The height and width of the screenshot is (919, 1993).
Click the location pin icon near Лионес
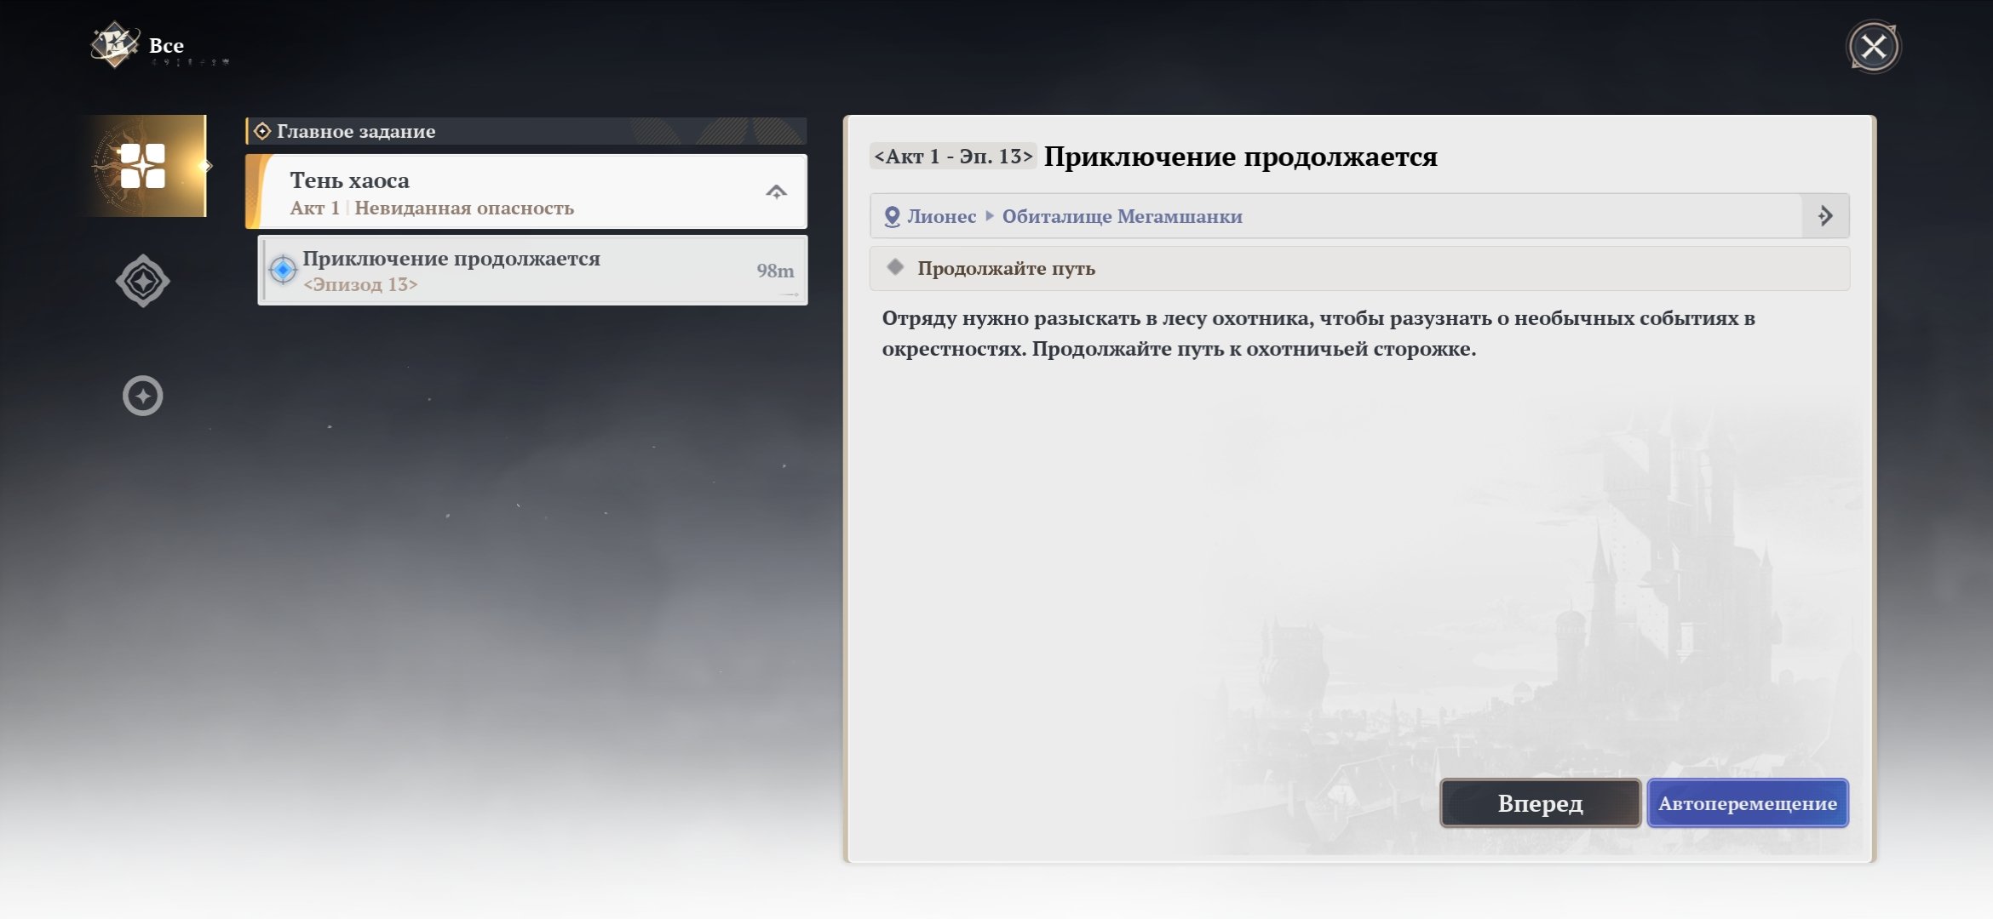tap(892, 217)
